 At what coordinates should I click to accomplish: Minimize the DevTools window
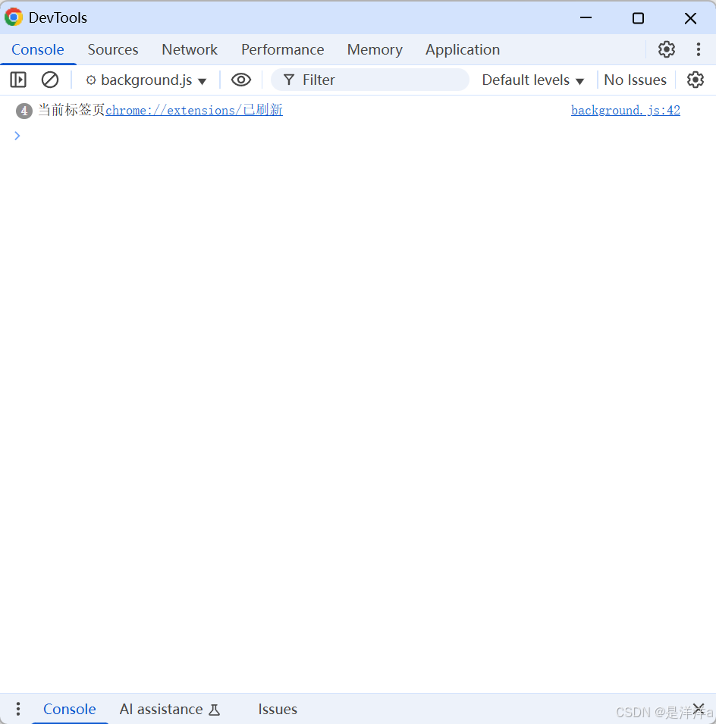pyautogui.click(x=586, y=17)
